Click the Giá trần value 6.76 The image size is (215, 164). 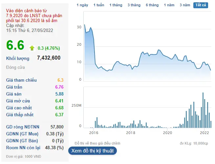(59, 87)
